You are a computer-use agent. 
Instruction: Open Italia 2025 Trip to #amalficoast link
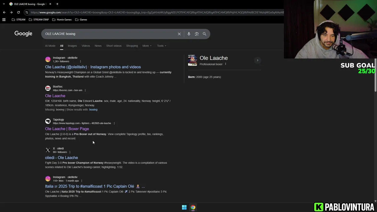click(95, 186)
